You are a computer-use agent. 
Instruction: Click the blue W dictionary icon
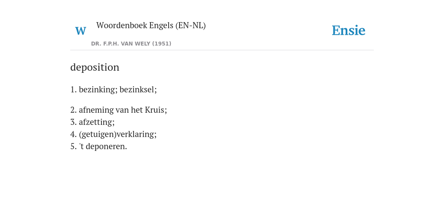(x=81, y=31)
